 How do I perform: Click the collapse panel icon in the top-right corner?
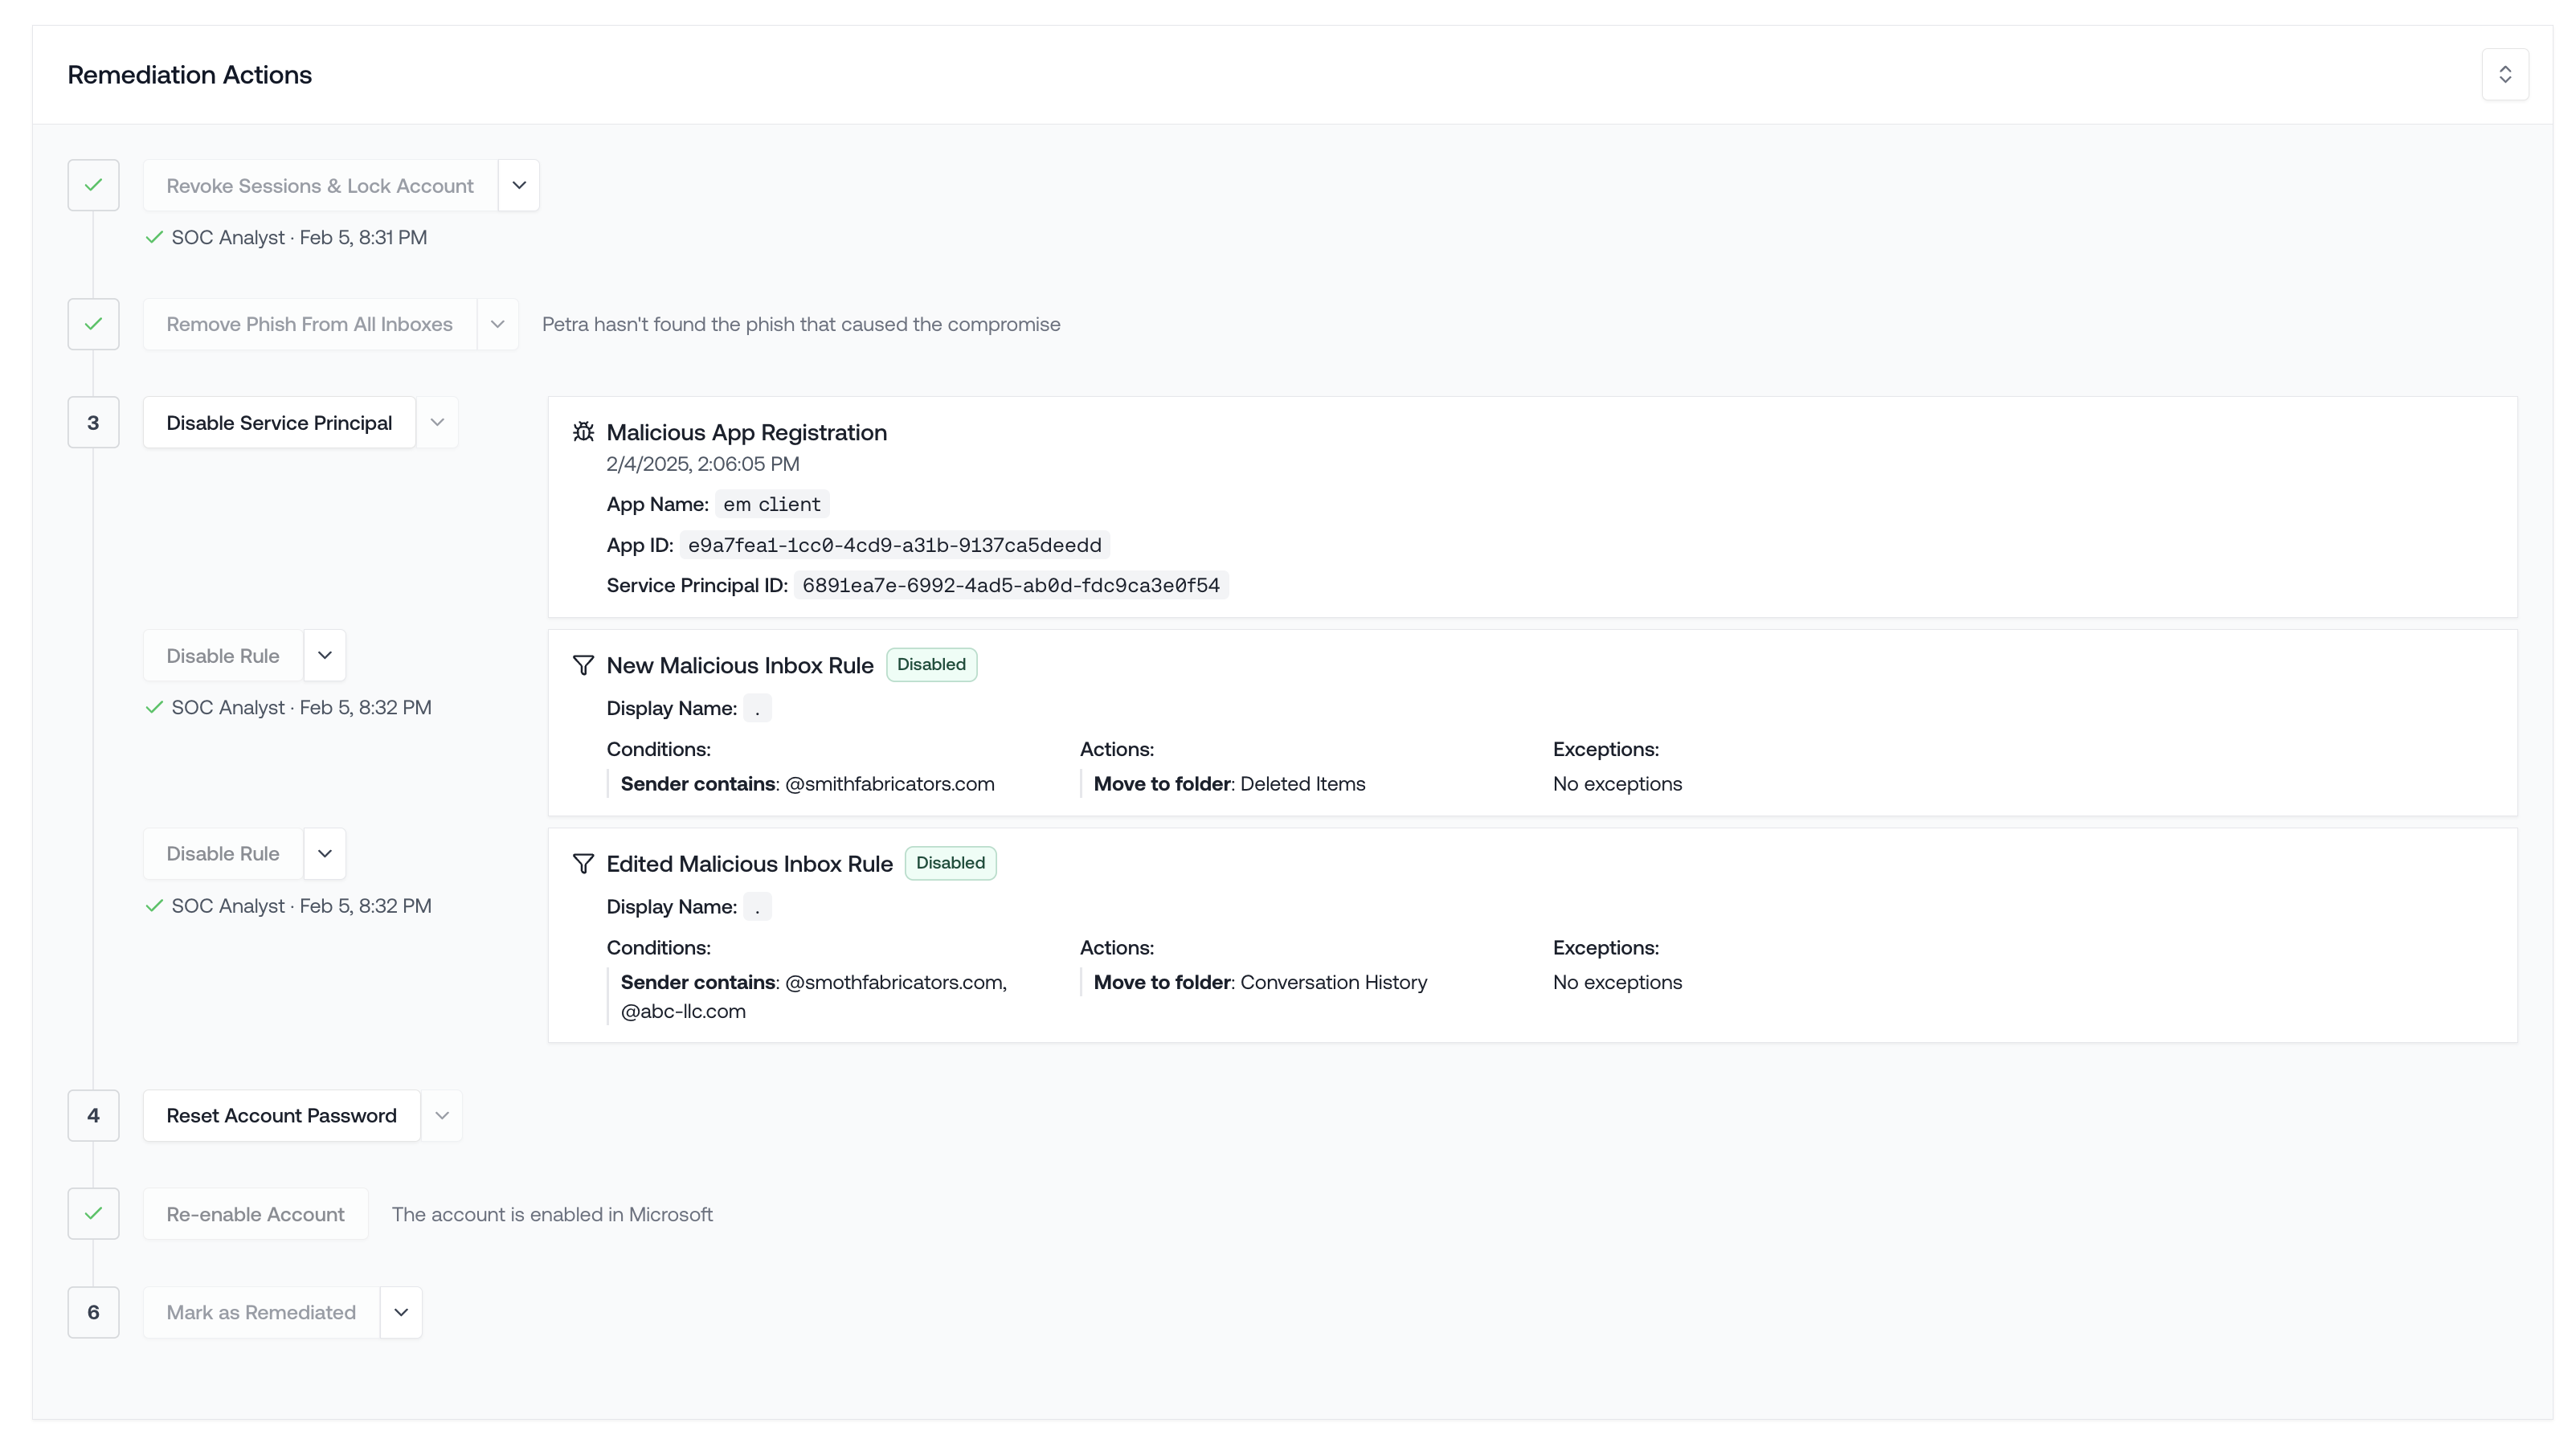click(x=2504, y=73)
